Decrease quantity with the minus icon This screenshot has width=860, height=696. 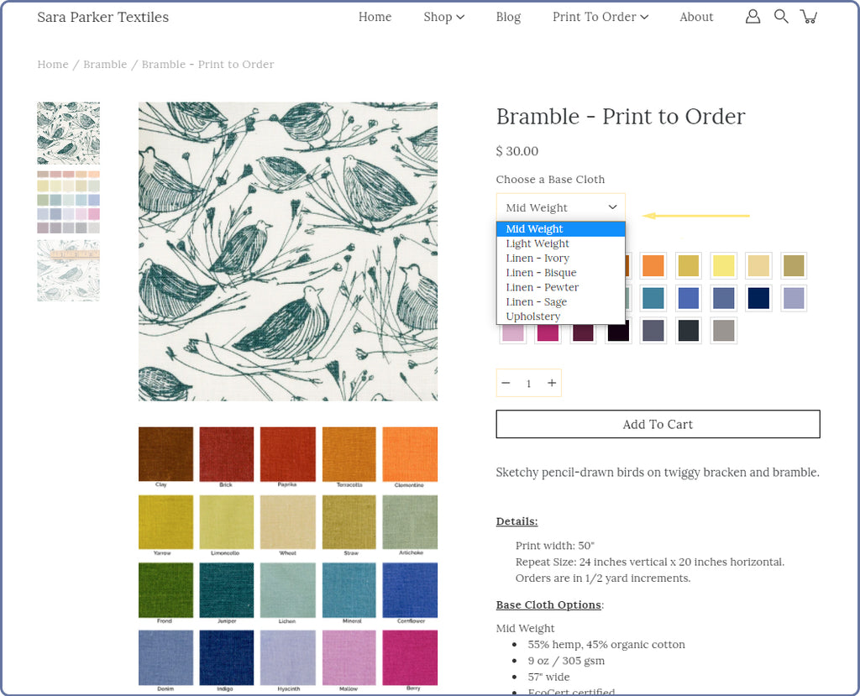[506, 383]
